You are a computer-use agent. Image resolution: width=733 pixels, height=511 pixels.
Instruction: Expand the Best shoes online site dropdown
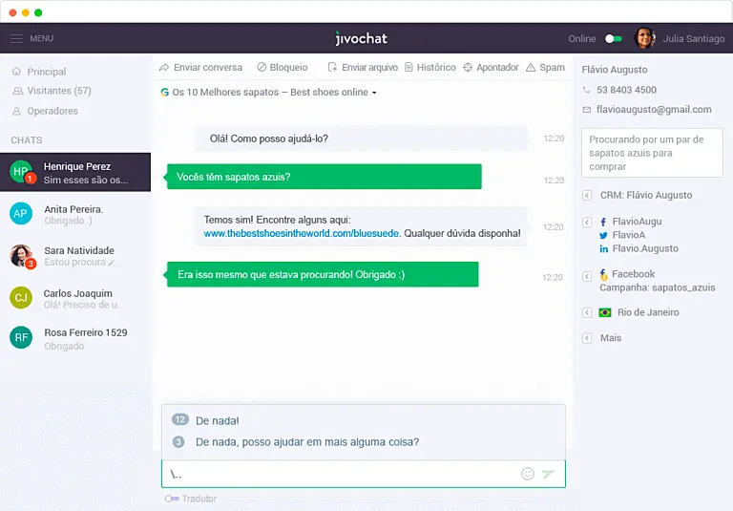pos(374,93)
